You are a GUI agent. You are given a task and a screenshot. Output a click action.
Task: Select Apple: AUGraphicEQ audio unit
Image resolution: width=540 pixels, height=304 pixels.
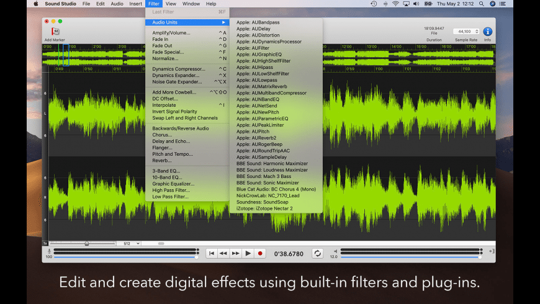tap(259, 55)
